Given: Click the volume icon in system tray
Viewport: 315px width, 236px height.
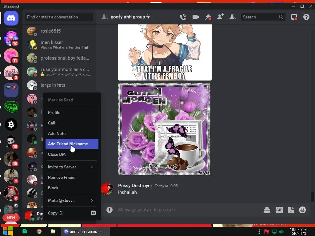Looking at the screenshot, I should 281,232.
